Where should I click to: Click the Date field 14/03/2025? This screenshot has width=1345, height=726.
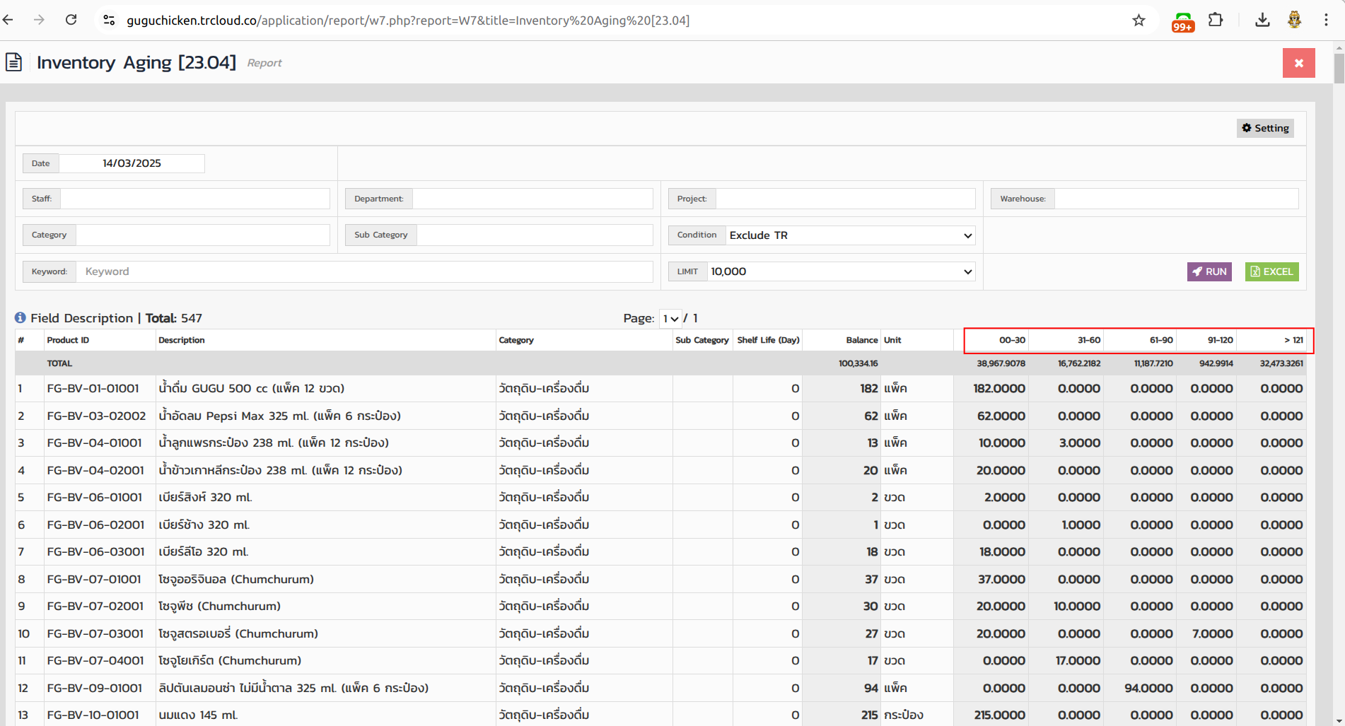(x=132, y=163)
